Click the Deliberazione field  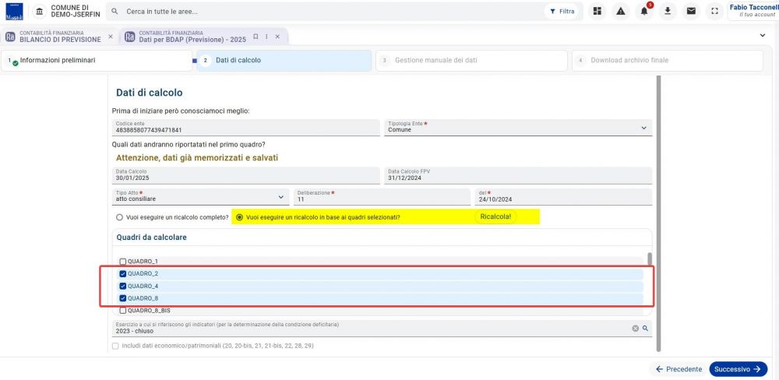[x=382, y=197]
